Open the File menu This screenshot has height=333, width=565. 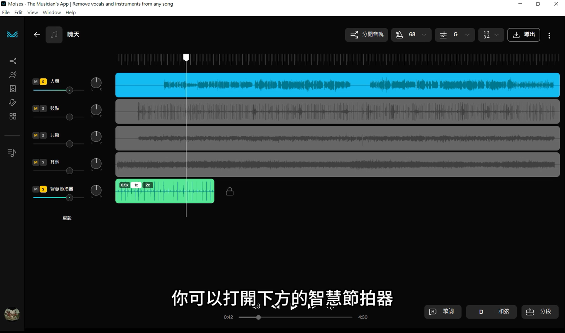click(6, 12)
